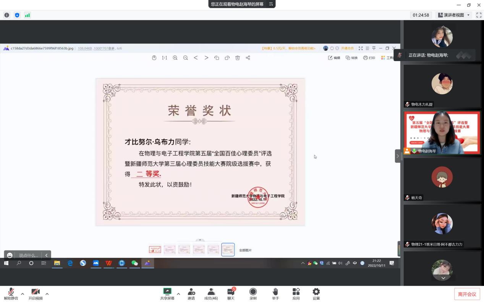
Task: Turn on the video camera
Action: [36, 292]
